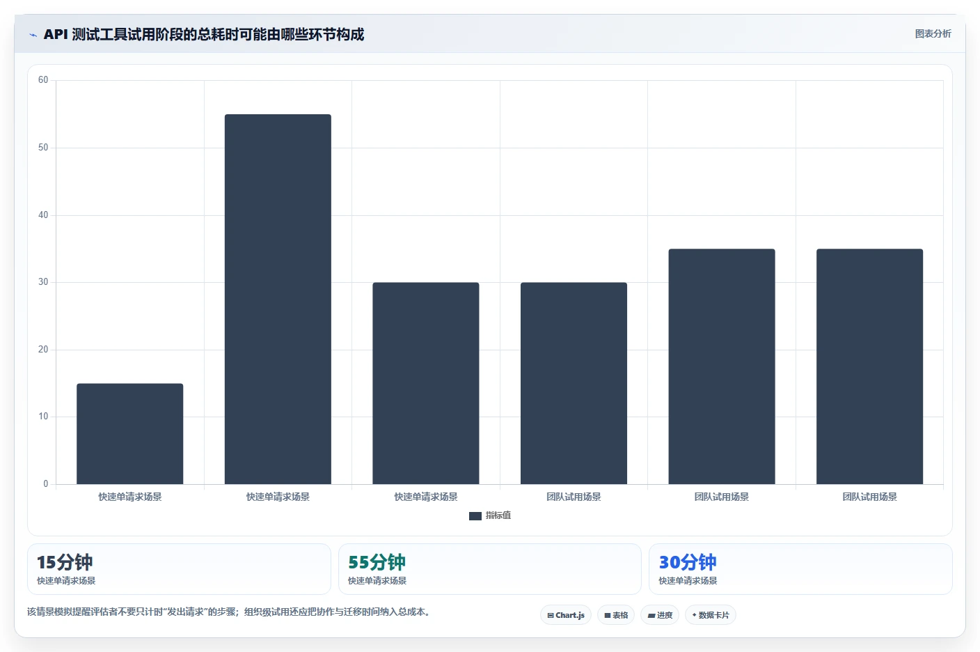
Task: Open the 55分钟 data card
Action: click(490, 569)
